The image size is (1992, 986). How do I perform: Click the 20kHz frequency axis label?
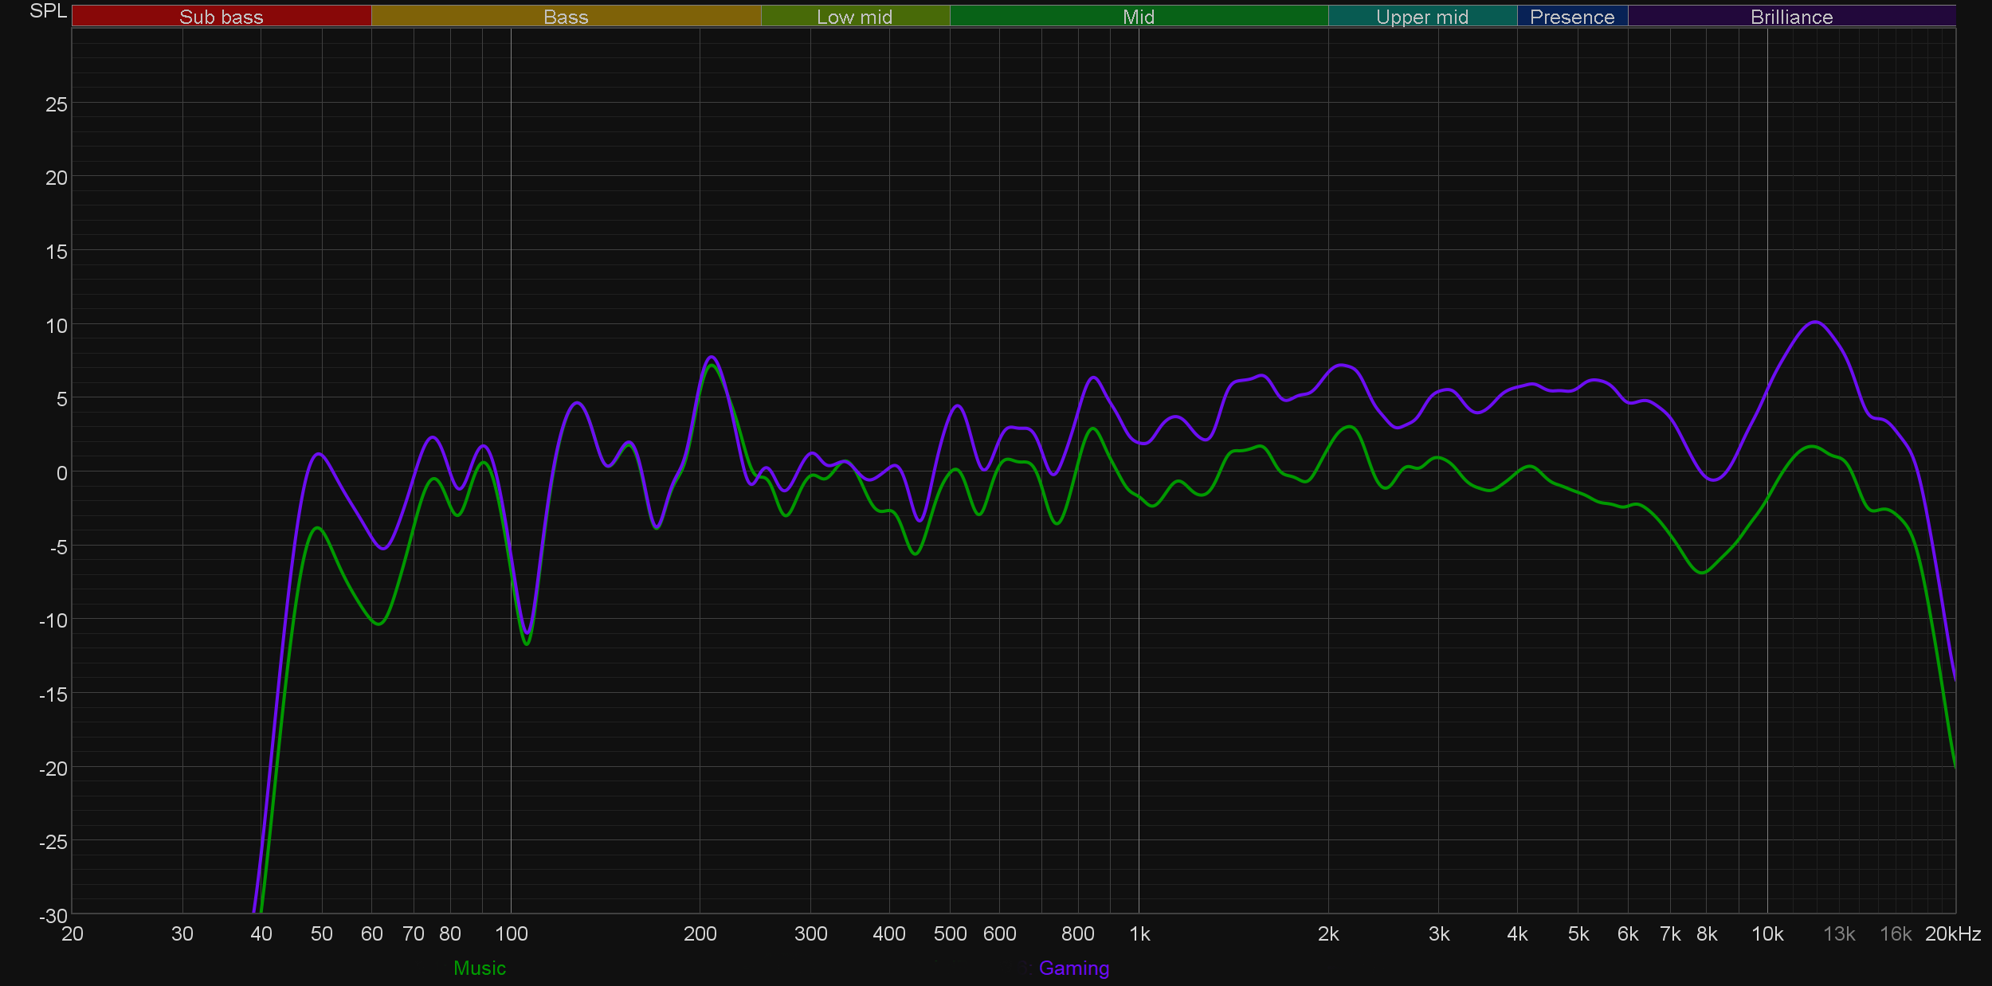(x=1952, y=933)
